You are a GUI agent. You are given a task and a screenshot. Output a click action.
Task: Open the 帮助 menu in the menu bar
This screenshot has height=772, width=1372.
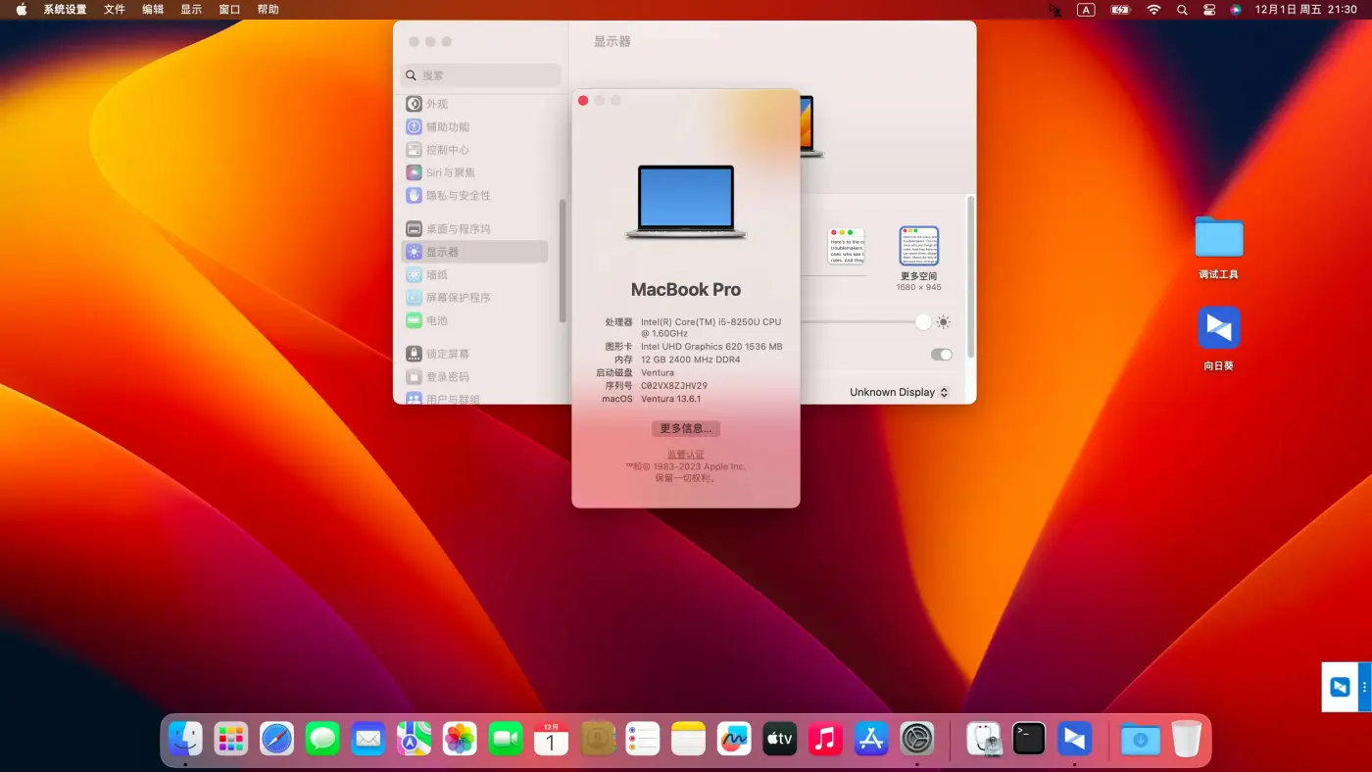268,9
